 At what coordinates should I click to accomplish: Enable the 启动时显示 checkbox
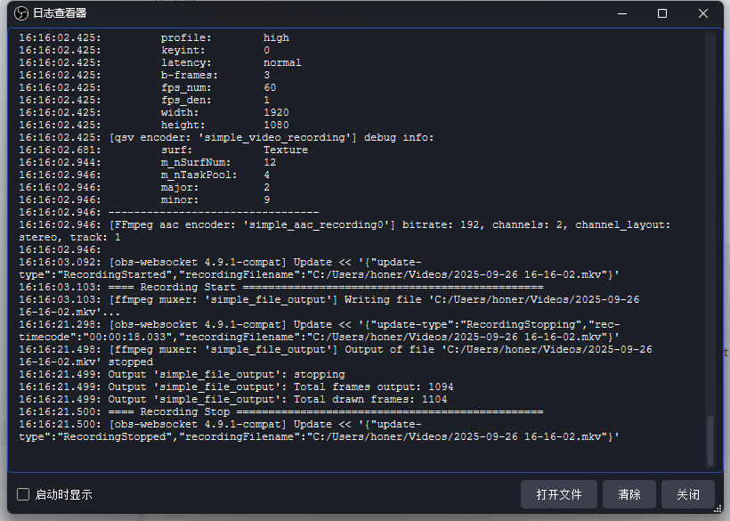pos(24,494)
